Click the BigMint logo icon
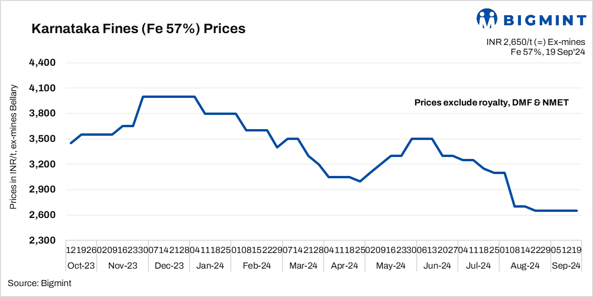This screenshot has width=593, height=297. tap(486, 19)
